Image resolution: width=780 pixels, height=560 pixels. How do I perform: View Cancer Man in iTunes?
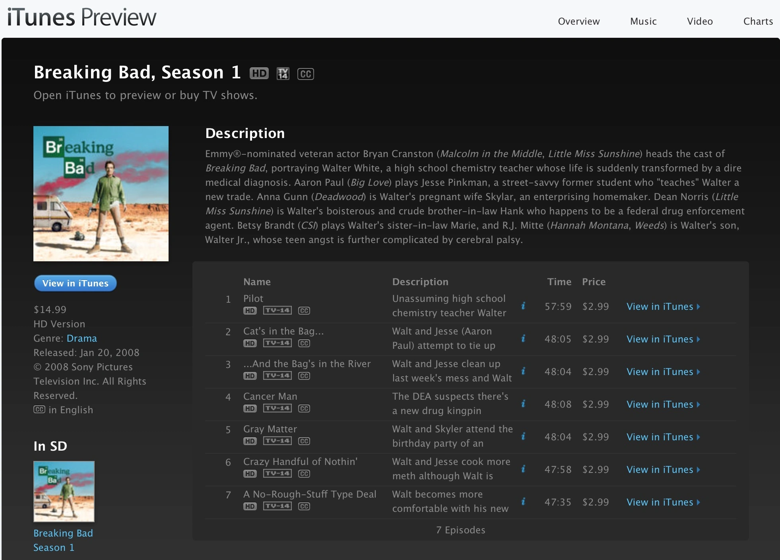(x=663, y=404)
